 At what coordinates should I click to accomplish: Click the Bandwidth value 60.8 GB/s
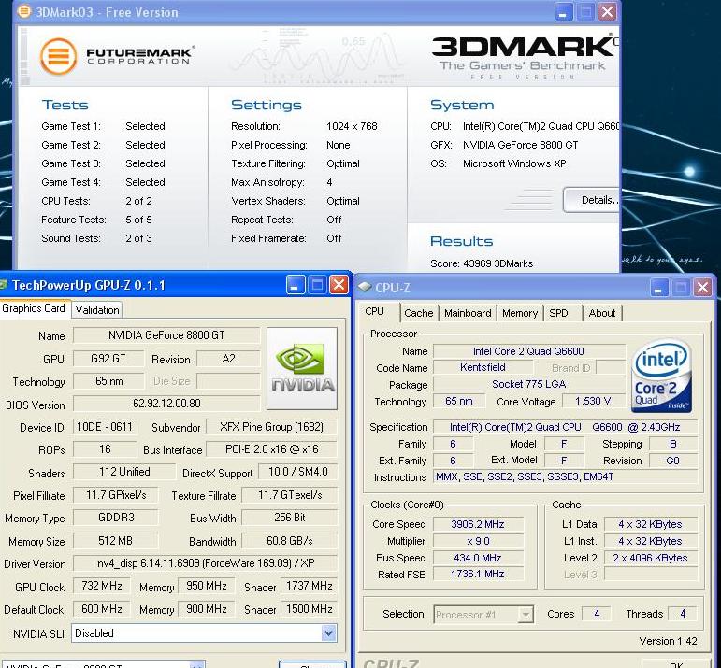290,541
